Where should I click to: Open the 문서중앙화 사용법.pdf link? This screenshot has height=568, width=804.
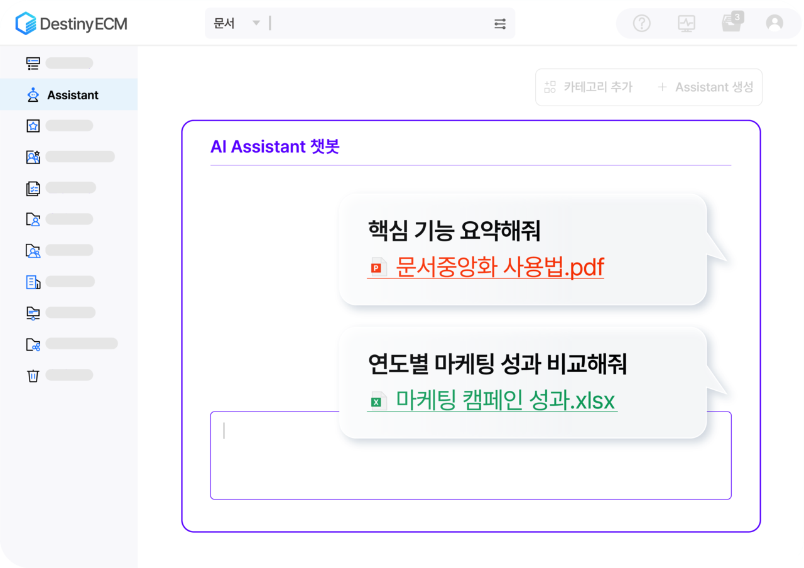(x=499, y=266)
